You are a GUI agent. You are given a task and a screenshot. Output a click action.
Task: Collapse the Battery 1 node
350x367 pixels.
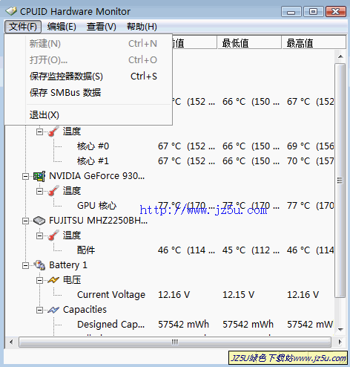pos(25,265)
